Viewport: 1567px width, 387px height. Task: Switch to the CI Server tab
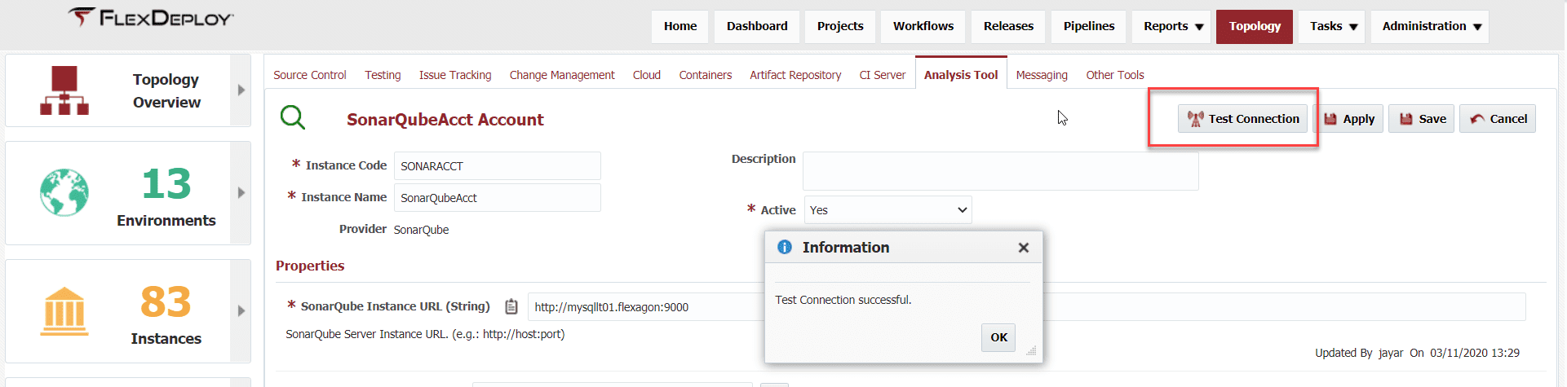coord(883,75)
